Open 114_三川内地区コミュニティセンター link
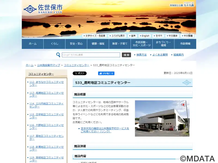This screenshot has width=218, height=163. click(47, 105)
